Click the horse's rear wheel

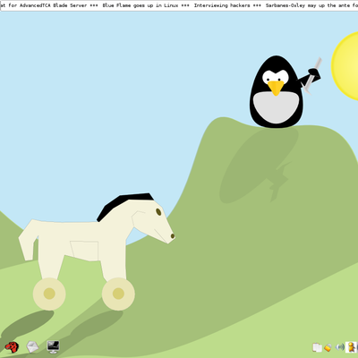49,294
